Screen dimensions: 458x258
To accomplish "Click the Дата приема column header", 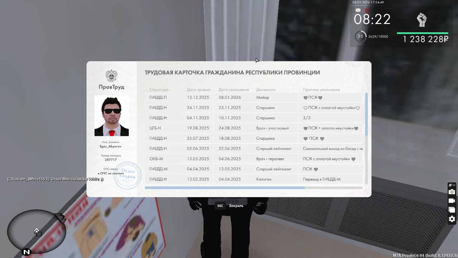I will click(x=199, y=90).
